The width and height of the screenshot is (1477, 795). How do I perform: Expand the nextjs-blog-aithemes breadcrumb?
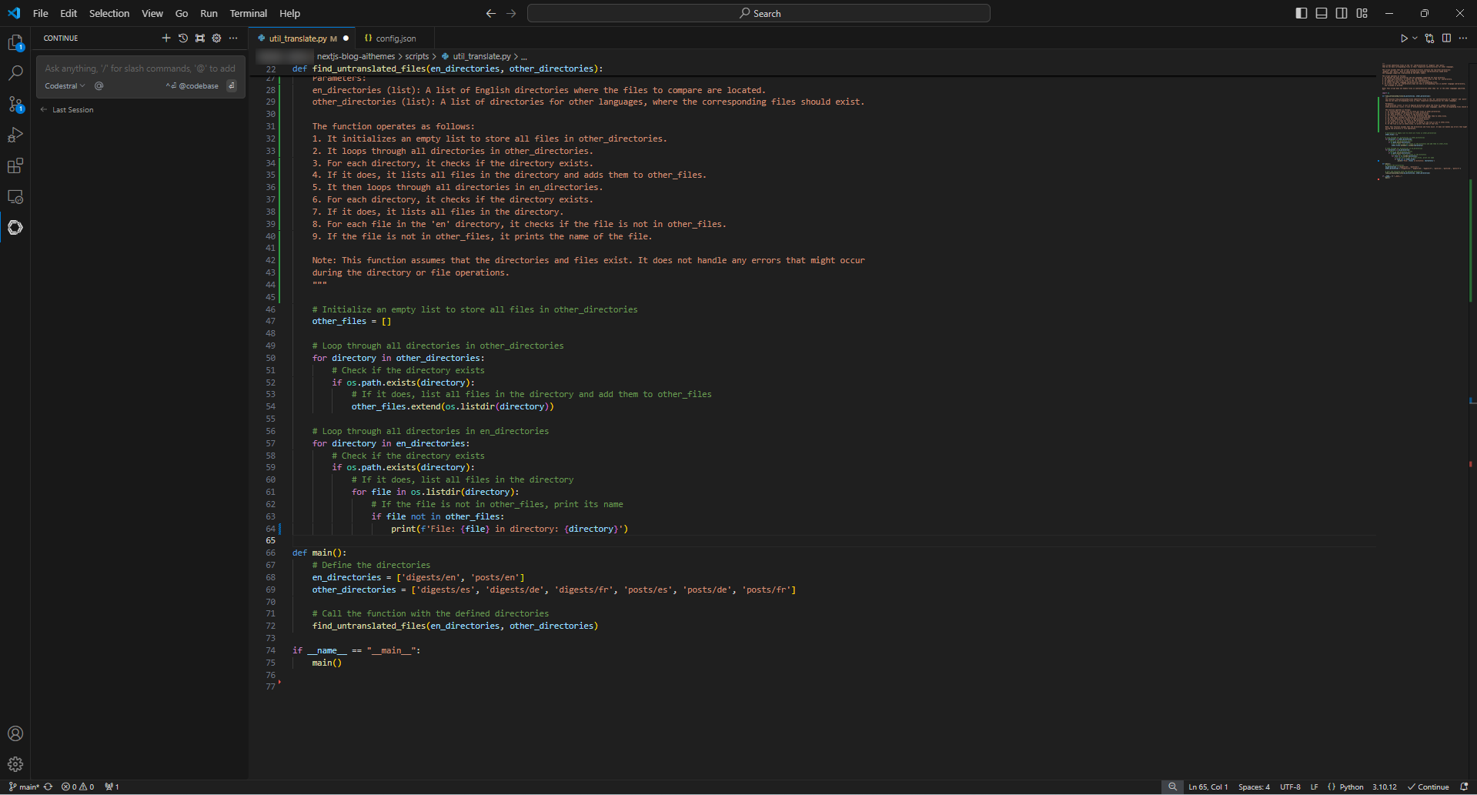356,56
